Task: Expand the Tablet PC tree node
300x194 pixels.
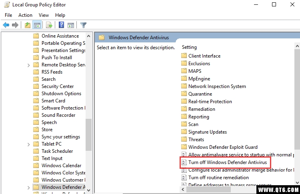Action: [x=28, y=144]
